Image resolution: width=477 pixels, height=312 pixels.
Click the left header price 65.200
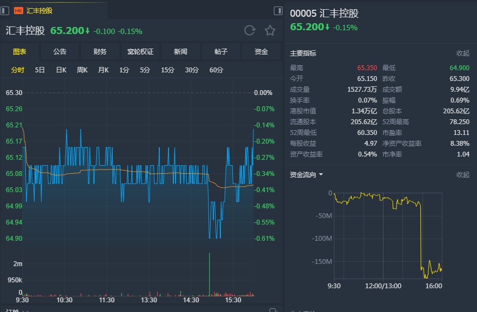[67, 31]
